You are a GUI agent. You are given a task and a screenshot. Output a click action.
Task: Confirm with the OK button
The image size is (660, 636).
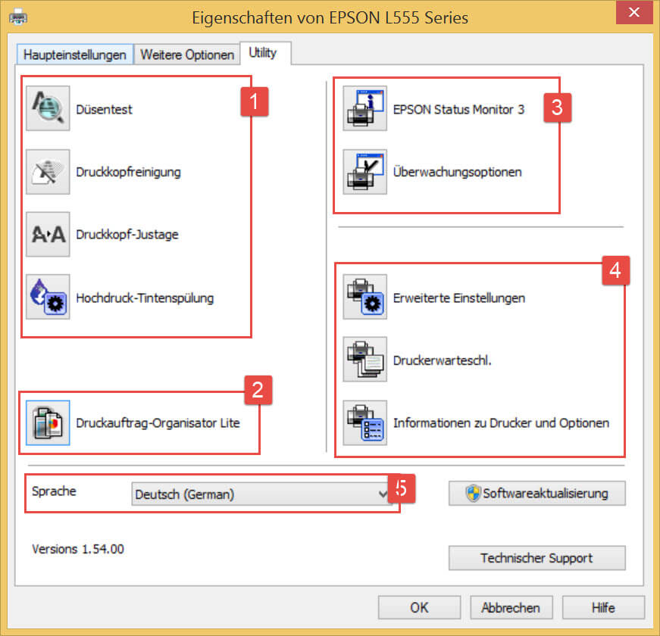(x=419, y=607)
